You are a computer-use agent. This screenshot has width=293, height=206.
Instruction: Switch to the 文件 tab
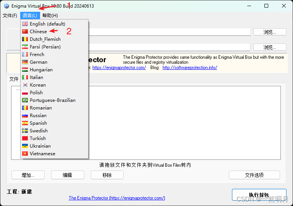14,79
